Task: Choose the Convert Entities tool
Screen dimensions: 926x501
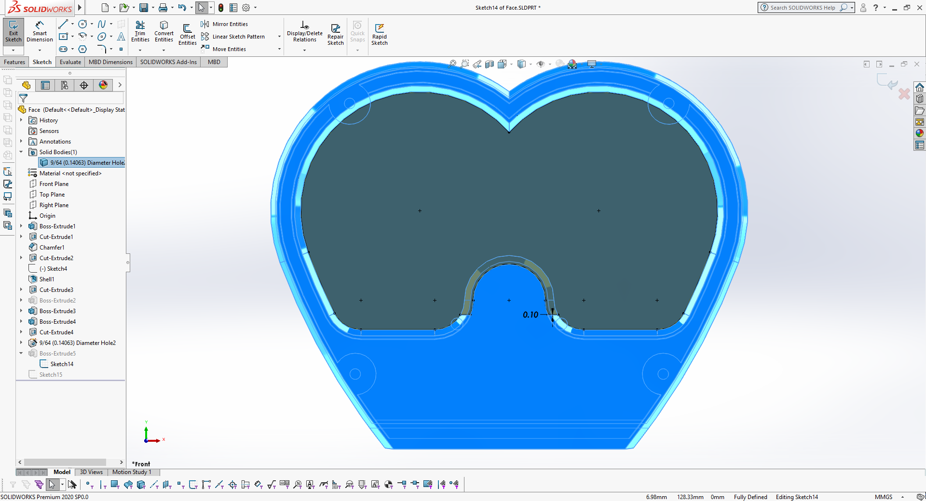Action: pos(164,32)
